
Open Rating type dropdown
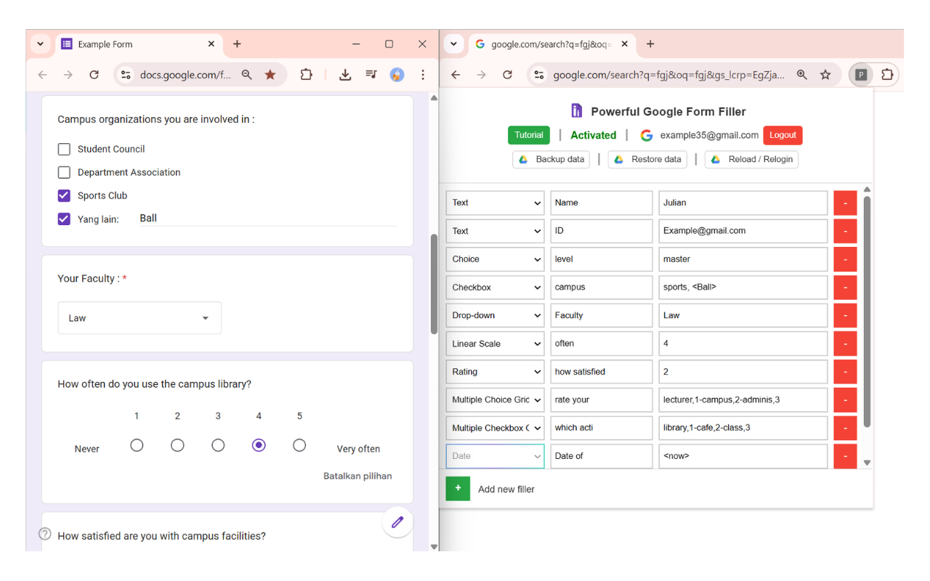tap(495, 372)
